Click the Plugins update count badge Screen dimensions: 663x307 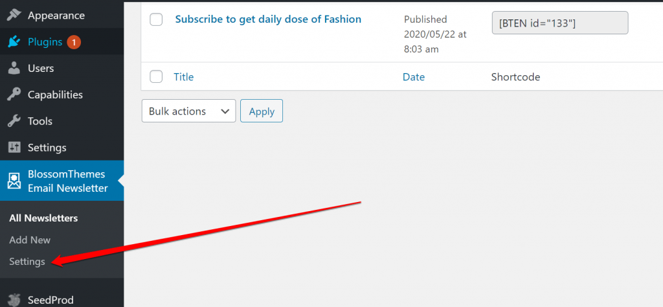coord(73,42)
